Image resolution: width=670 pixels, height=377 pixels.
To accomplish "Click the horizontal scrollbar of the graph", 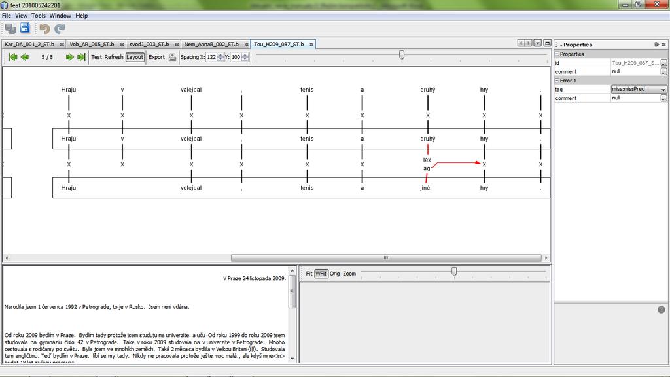I will (386, 258).
